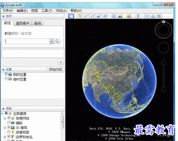Collapse the 图层 panel triangle

(x=3, y=109)
